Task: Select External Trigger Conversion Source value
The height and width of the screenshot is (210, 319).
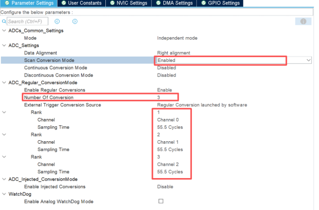Action: pyautogui.click(x=202, y=105)
